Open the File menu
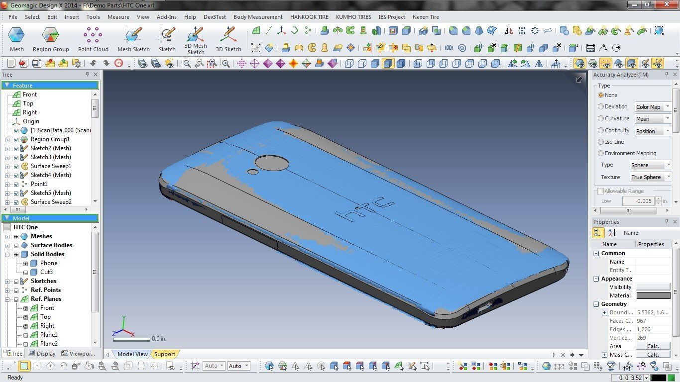Image resolution: width=680 pixels, height=382 pixels. pos(13,17)
